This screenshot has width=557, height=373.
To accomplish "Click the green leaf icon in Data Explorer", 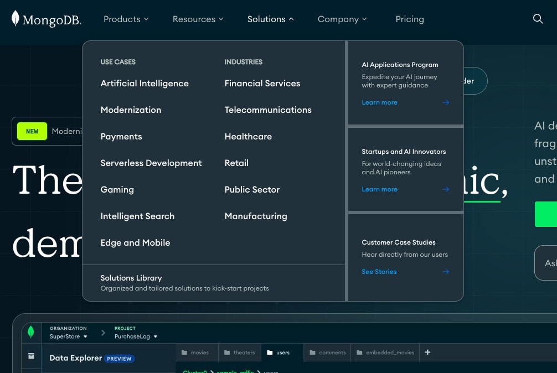I will click(x=31, y=332).
